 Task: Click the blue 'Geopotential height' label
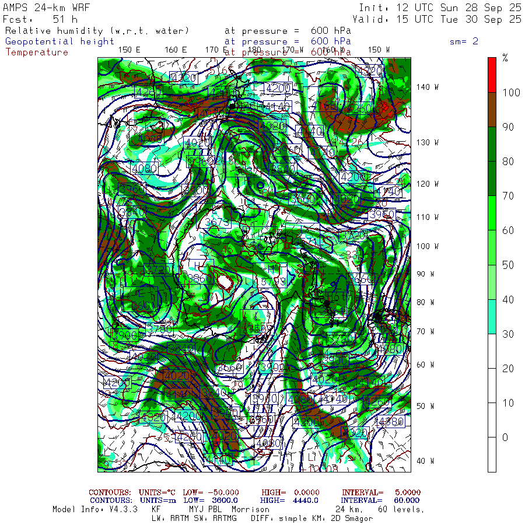[60, 41]
